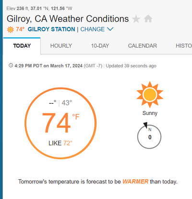Set Gilroy as home location icon
The image size is (192, 199).
tap(148, 19)
